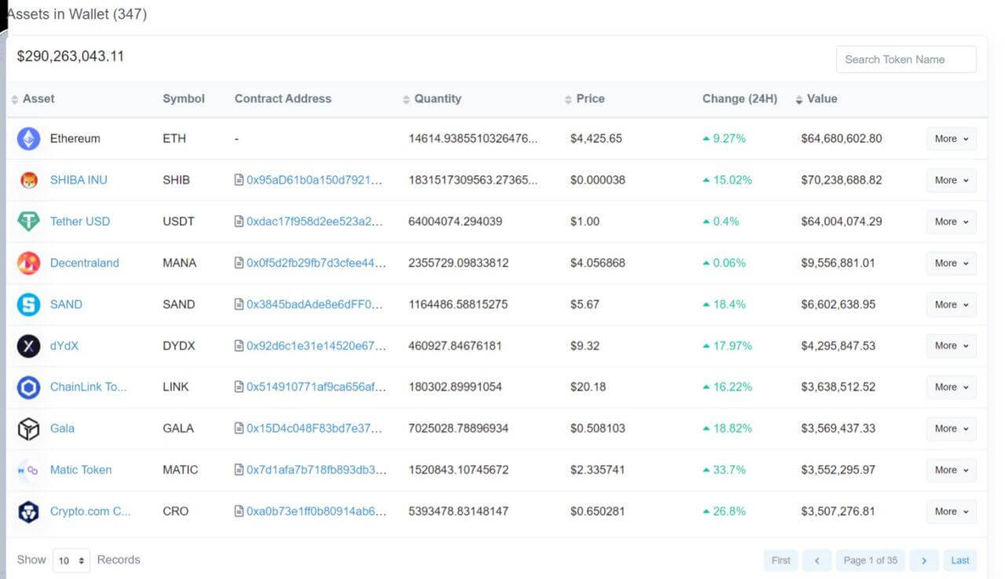Open the SHIBA INU token link
The width and height of the screenshot is (1005, 579).
pos(79,180)
